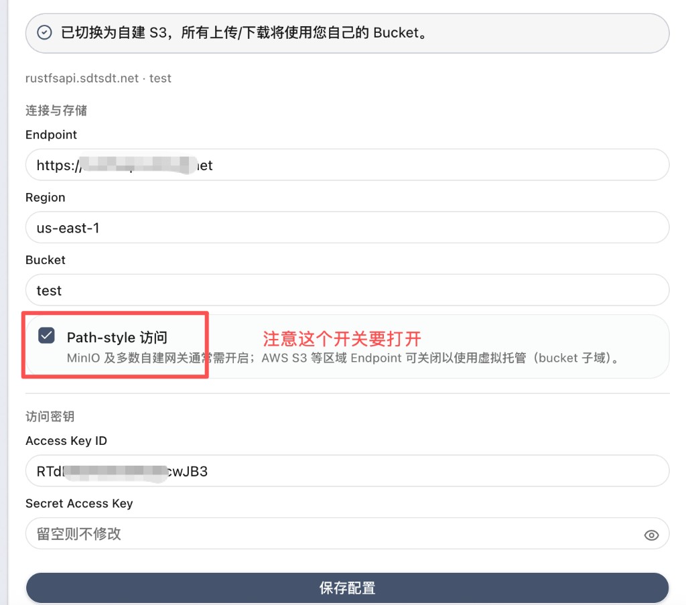Show the Secret Access Key with the eye icon
The height and width of the screenshot is (605, 686).
651,535
